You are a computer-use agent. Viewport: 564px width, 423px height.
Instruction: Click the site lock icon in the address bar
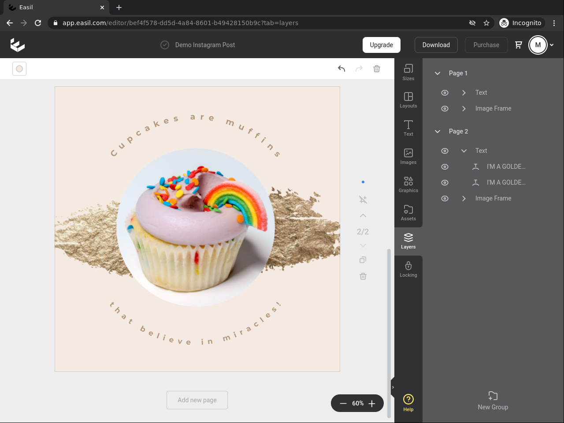pyautogui.click(x=56, y=23)
